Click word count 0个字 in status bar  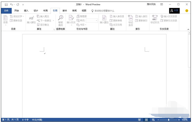click(x=25, y=120)
